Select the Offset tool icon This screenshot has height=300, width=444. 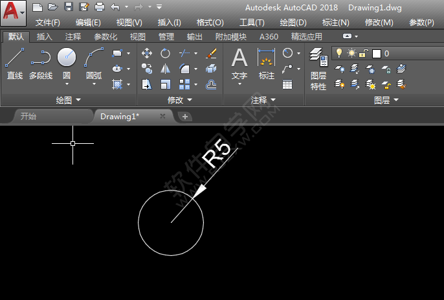click(x=211, y=84)
